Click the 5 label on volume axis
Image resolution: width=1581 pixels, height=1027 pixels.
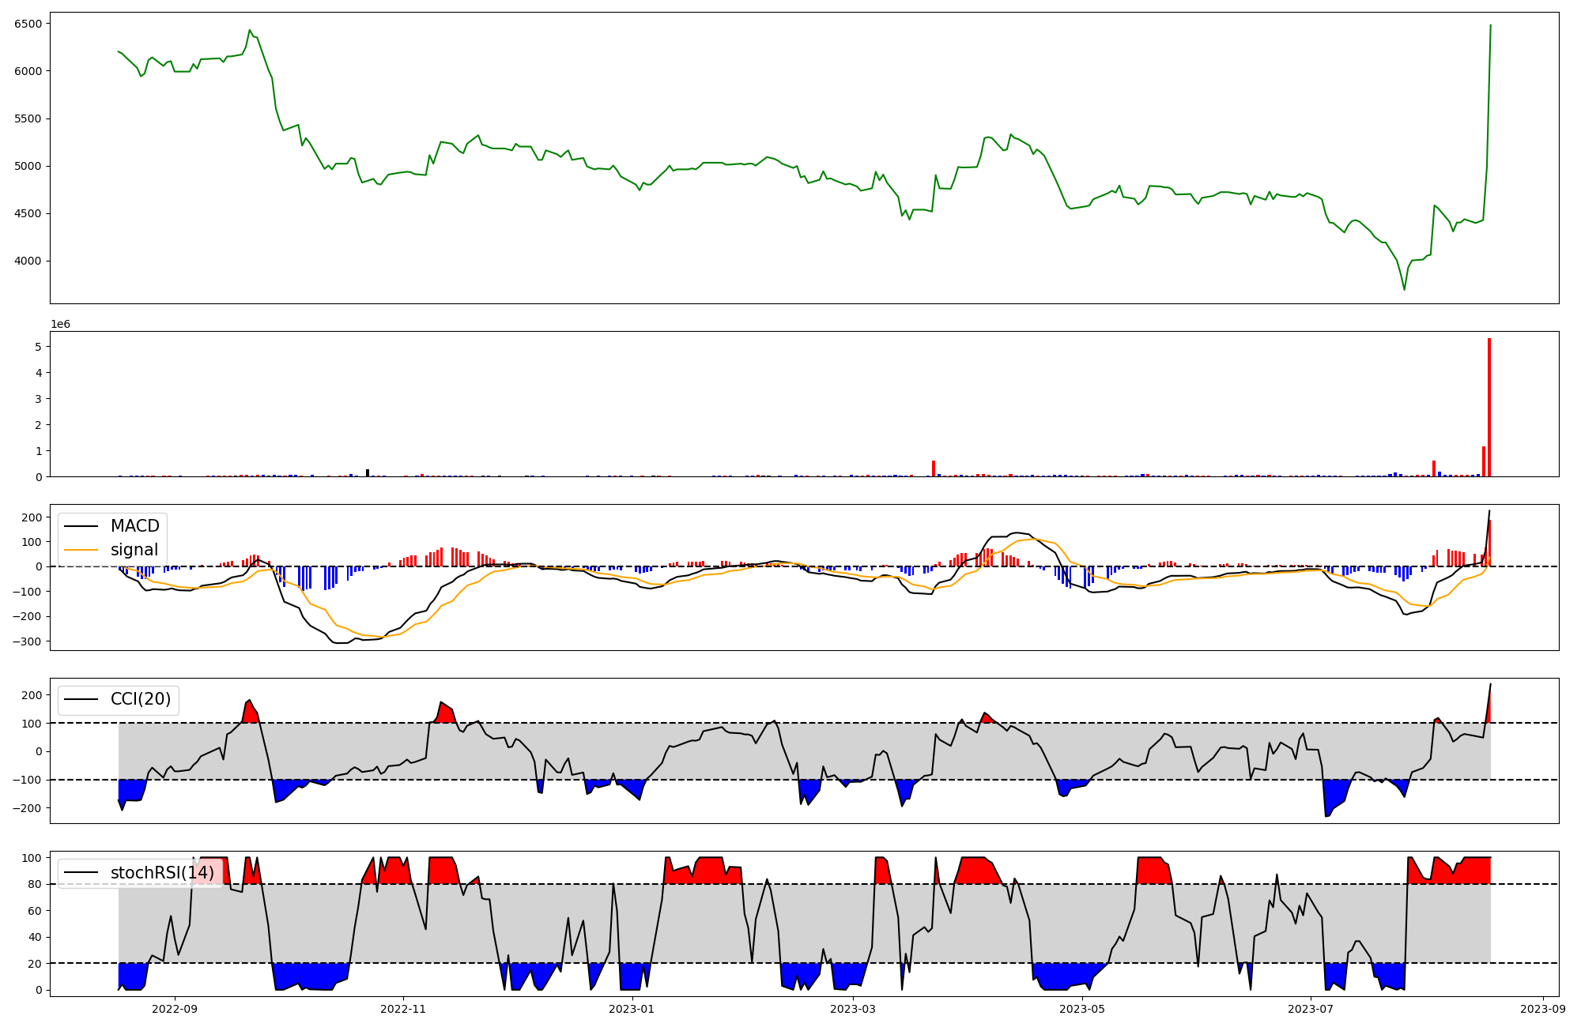[38, 347]
